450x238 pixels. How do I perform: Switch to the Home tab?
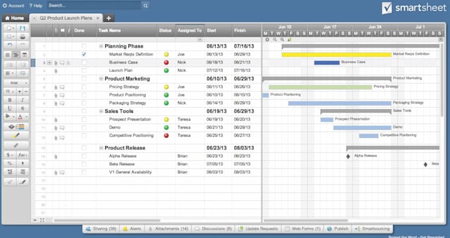(x=15, y=18)
